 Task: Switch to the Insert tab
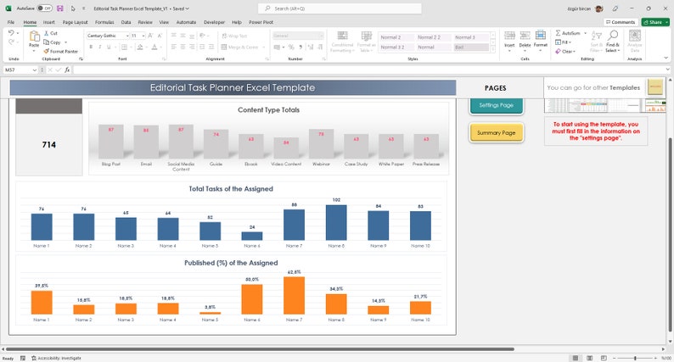pyautogui.click(x=48, y=22)
